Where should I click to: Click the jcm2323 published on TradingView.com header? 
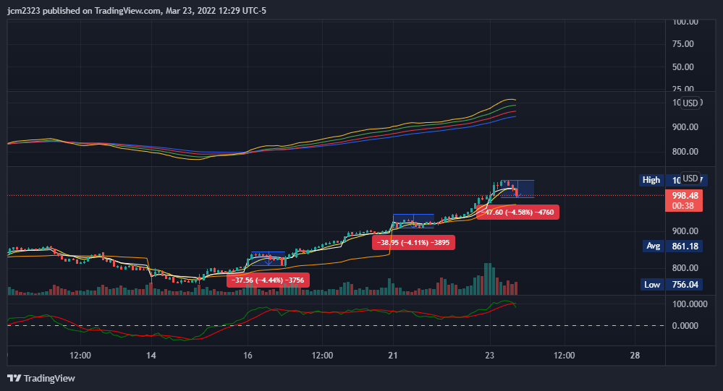click(x=138, y=11)
